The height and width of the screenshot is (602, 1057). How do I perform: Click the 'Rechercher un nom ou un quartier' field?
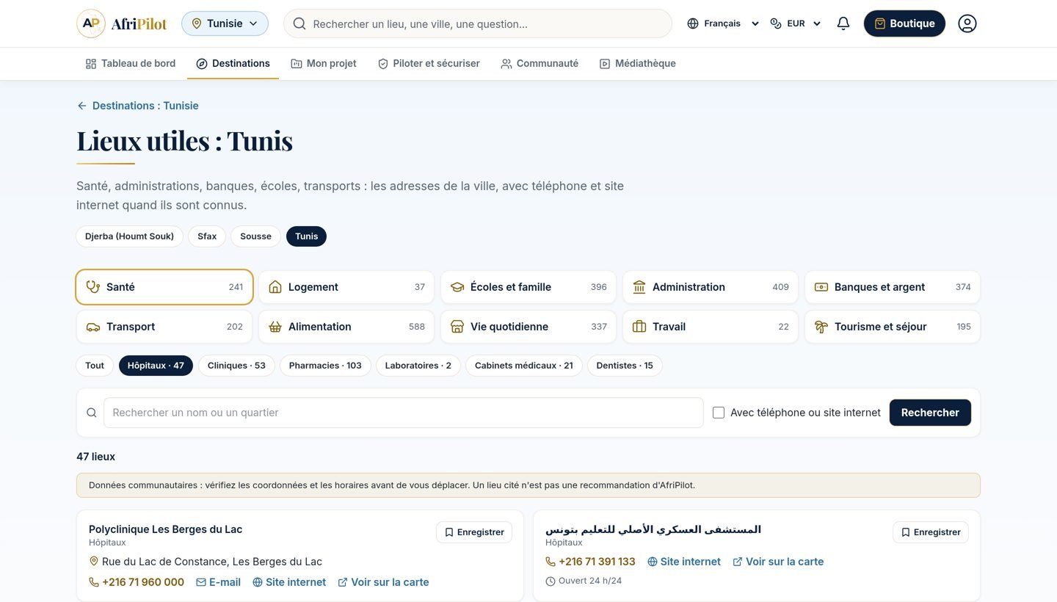pos(404,413)
